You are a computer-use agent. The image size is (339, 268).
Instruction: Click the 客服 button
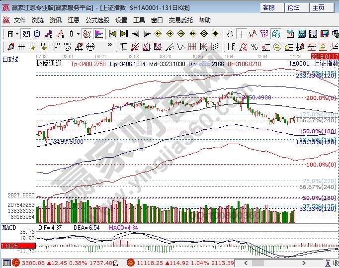click(x=269, y=7)
